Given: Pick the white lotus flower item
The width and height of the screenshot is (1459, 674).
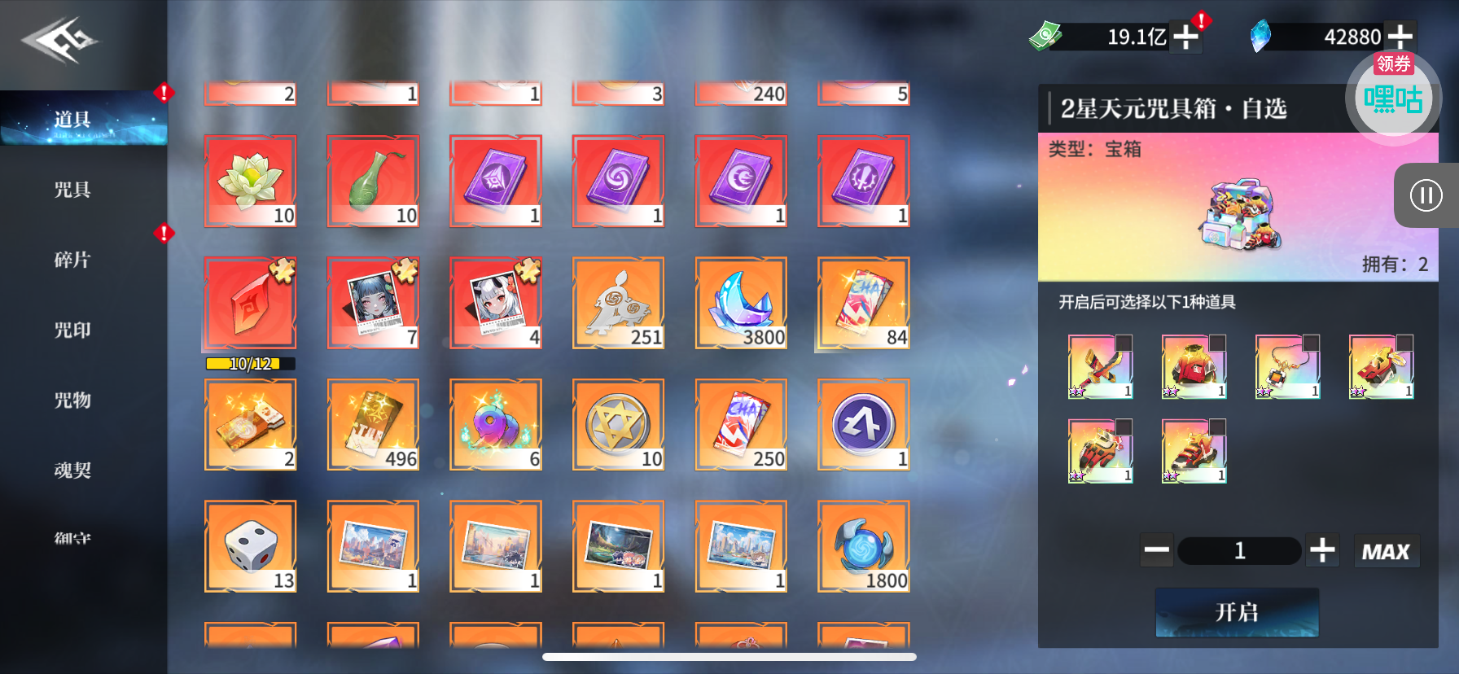Looking at the screenshot, I should click(251, 181).
